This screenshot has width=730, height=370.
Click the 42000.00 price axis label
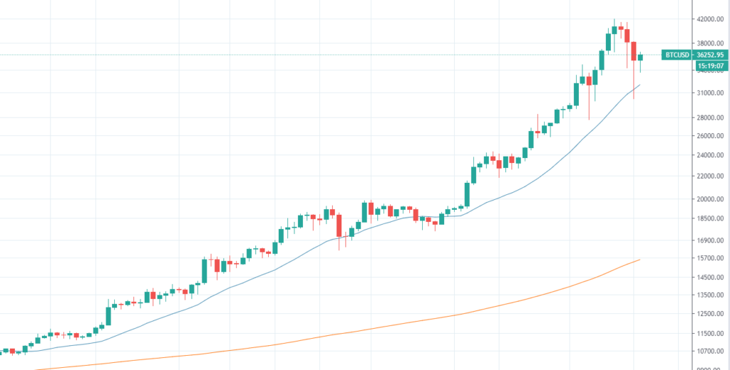coord(711,21)
